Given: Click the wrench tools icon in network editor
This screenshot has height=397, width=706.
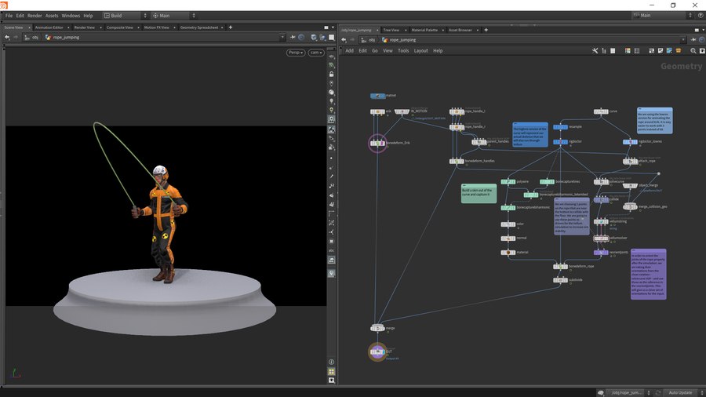Looking at the screenshot, I should point(595,50).
